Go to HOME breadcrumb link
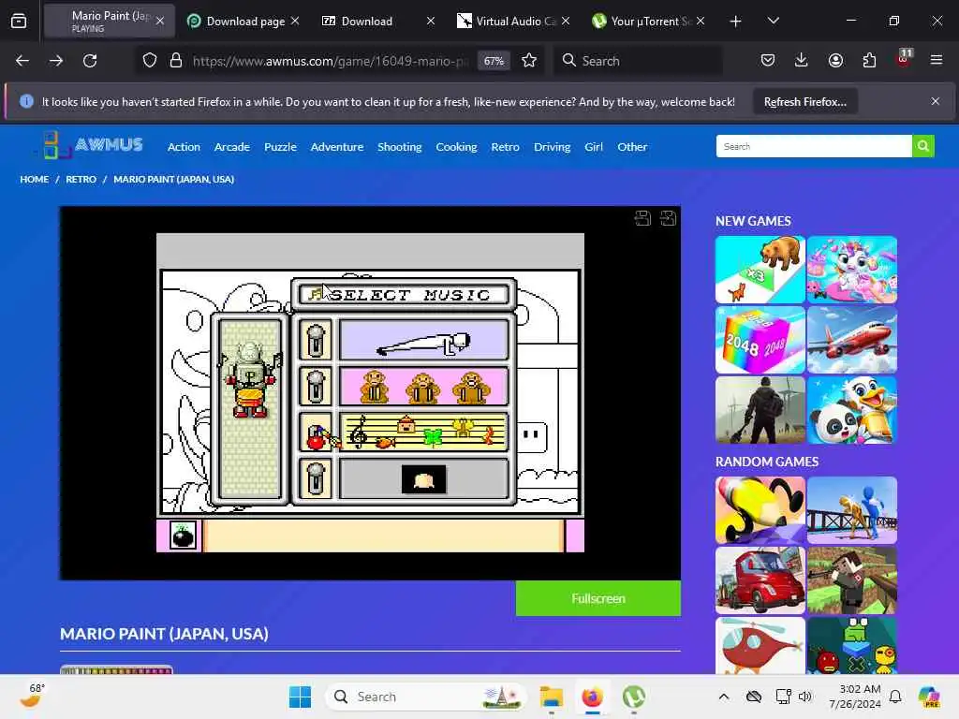959x719 pixels. [35, 179]
